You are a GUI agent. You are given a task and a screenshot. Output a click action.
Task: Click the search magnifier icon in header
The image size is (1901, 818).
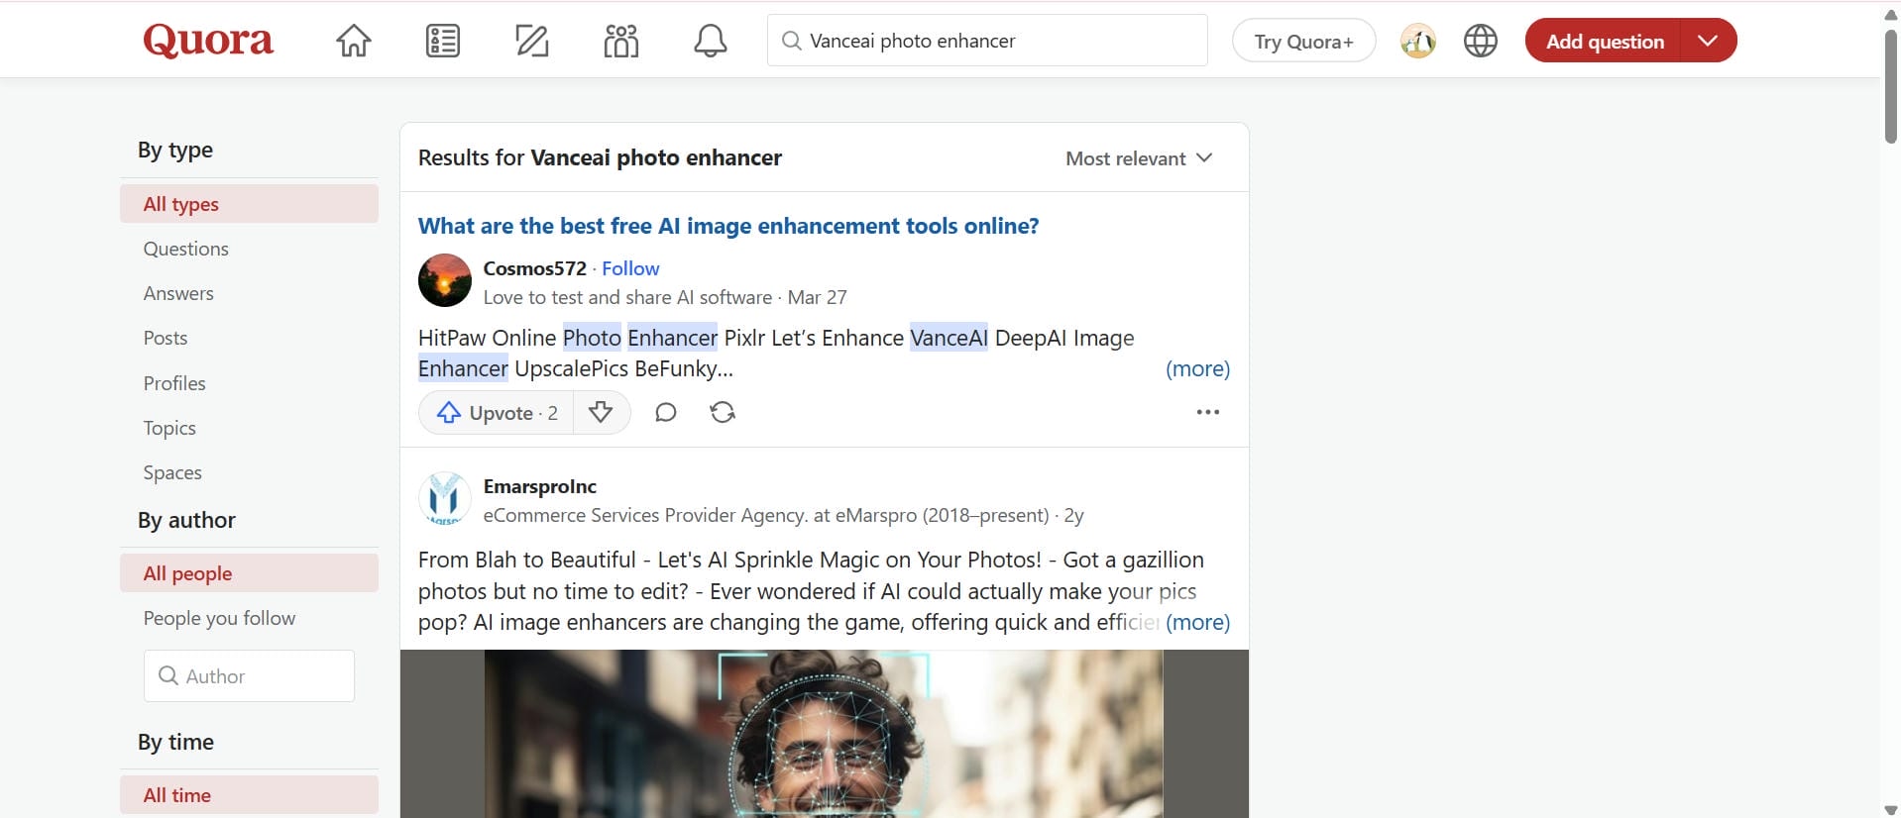[791, 41]
